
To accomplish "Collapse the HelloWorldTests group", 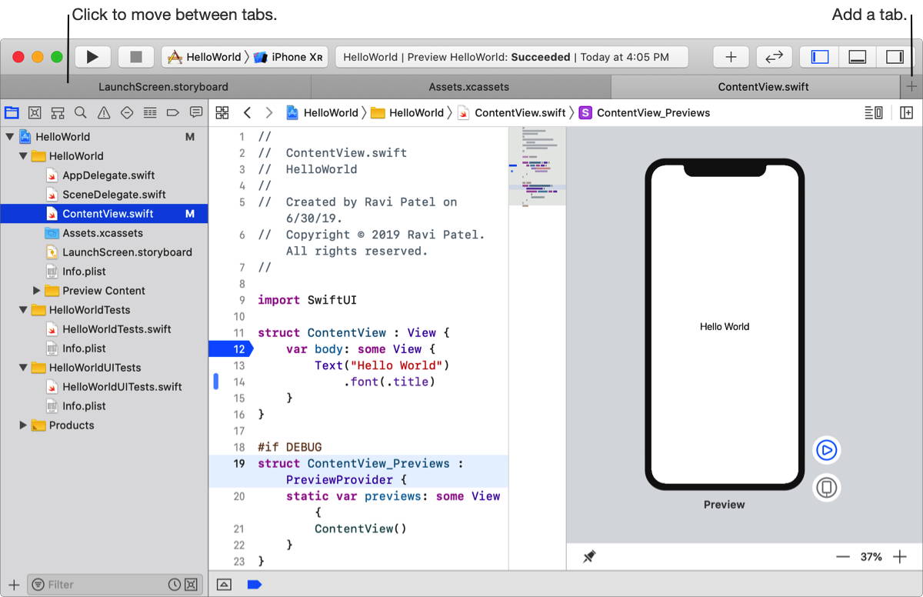I will tap(23, 310).
